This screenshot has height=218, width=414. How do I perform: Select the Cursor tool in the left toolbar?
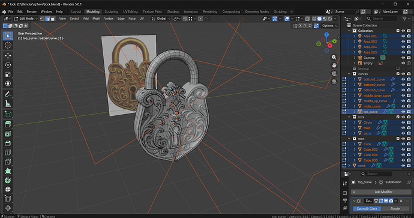click(8, 45)
